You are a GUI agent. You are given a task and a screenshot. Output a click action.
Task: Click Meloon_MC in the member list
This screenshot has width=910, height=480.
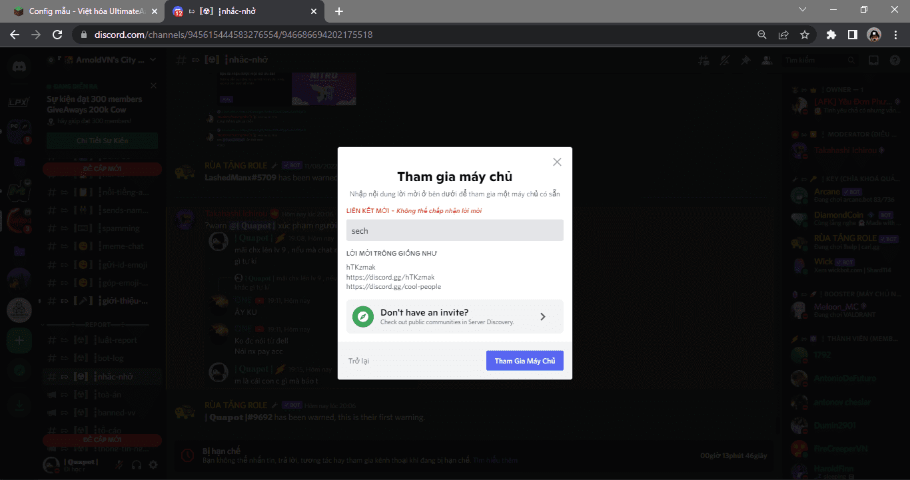pyautogui.click(x=846, y=311)
